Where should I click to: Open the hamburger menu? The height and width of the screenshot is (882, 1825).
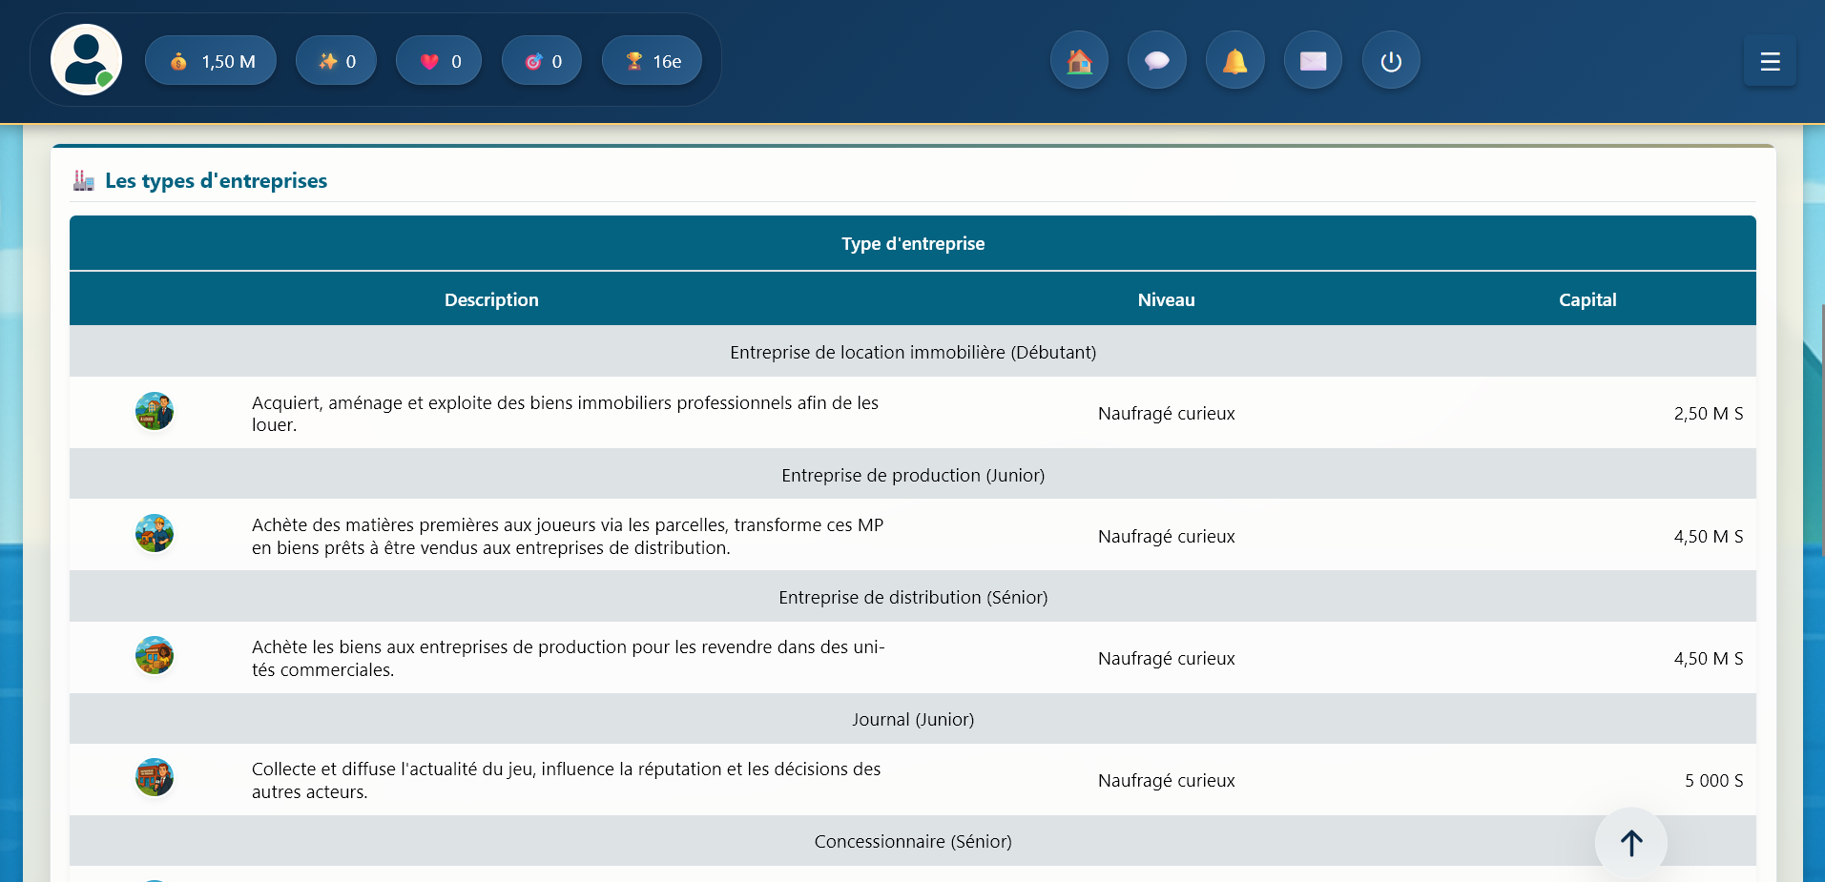click(x=1769, y=62)
